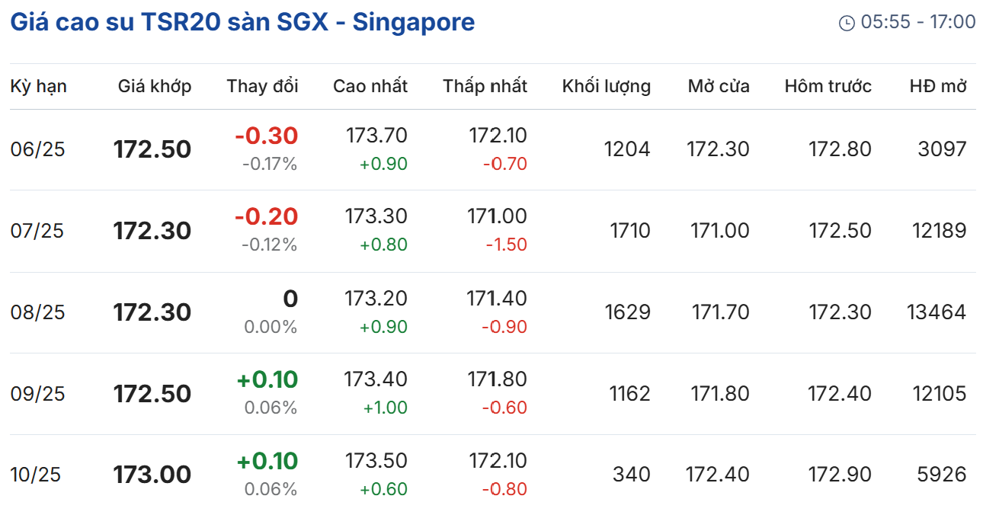Click the 05:55 - 17:00 trading time
Image resolution: width=983 pixels, height=515 pixels.
[x=917, y=22]
